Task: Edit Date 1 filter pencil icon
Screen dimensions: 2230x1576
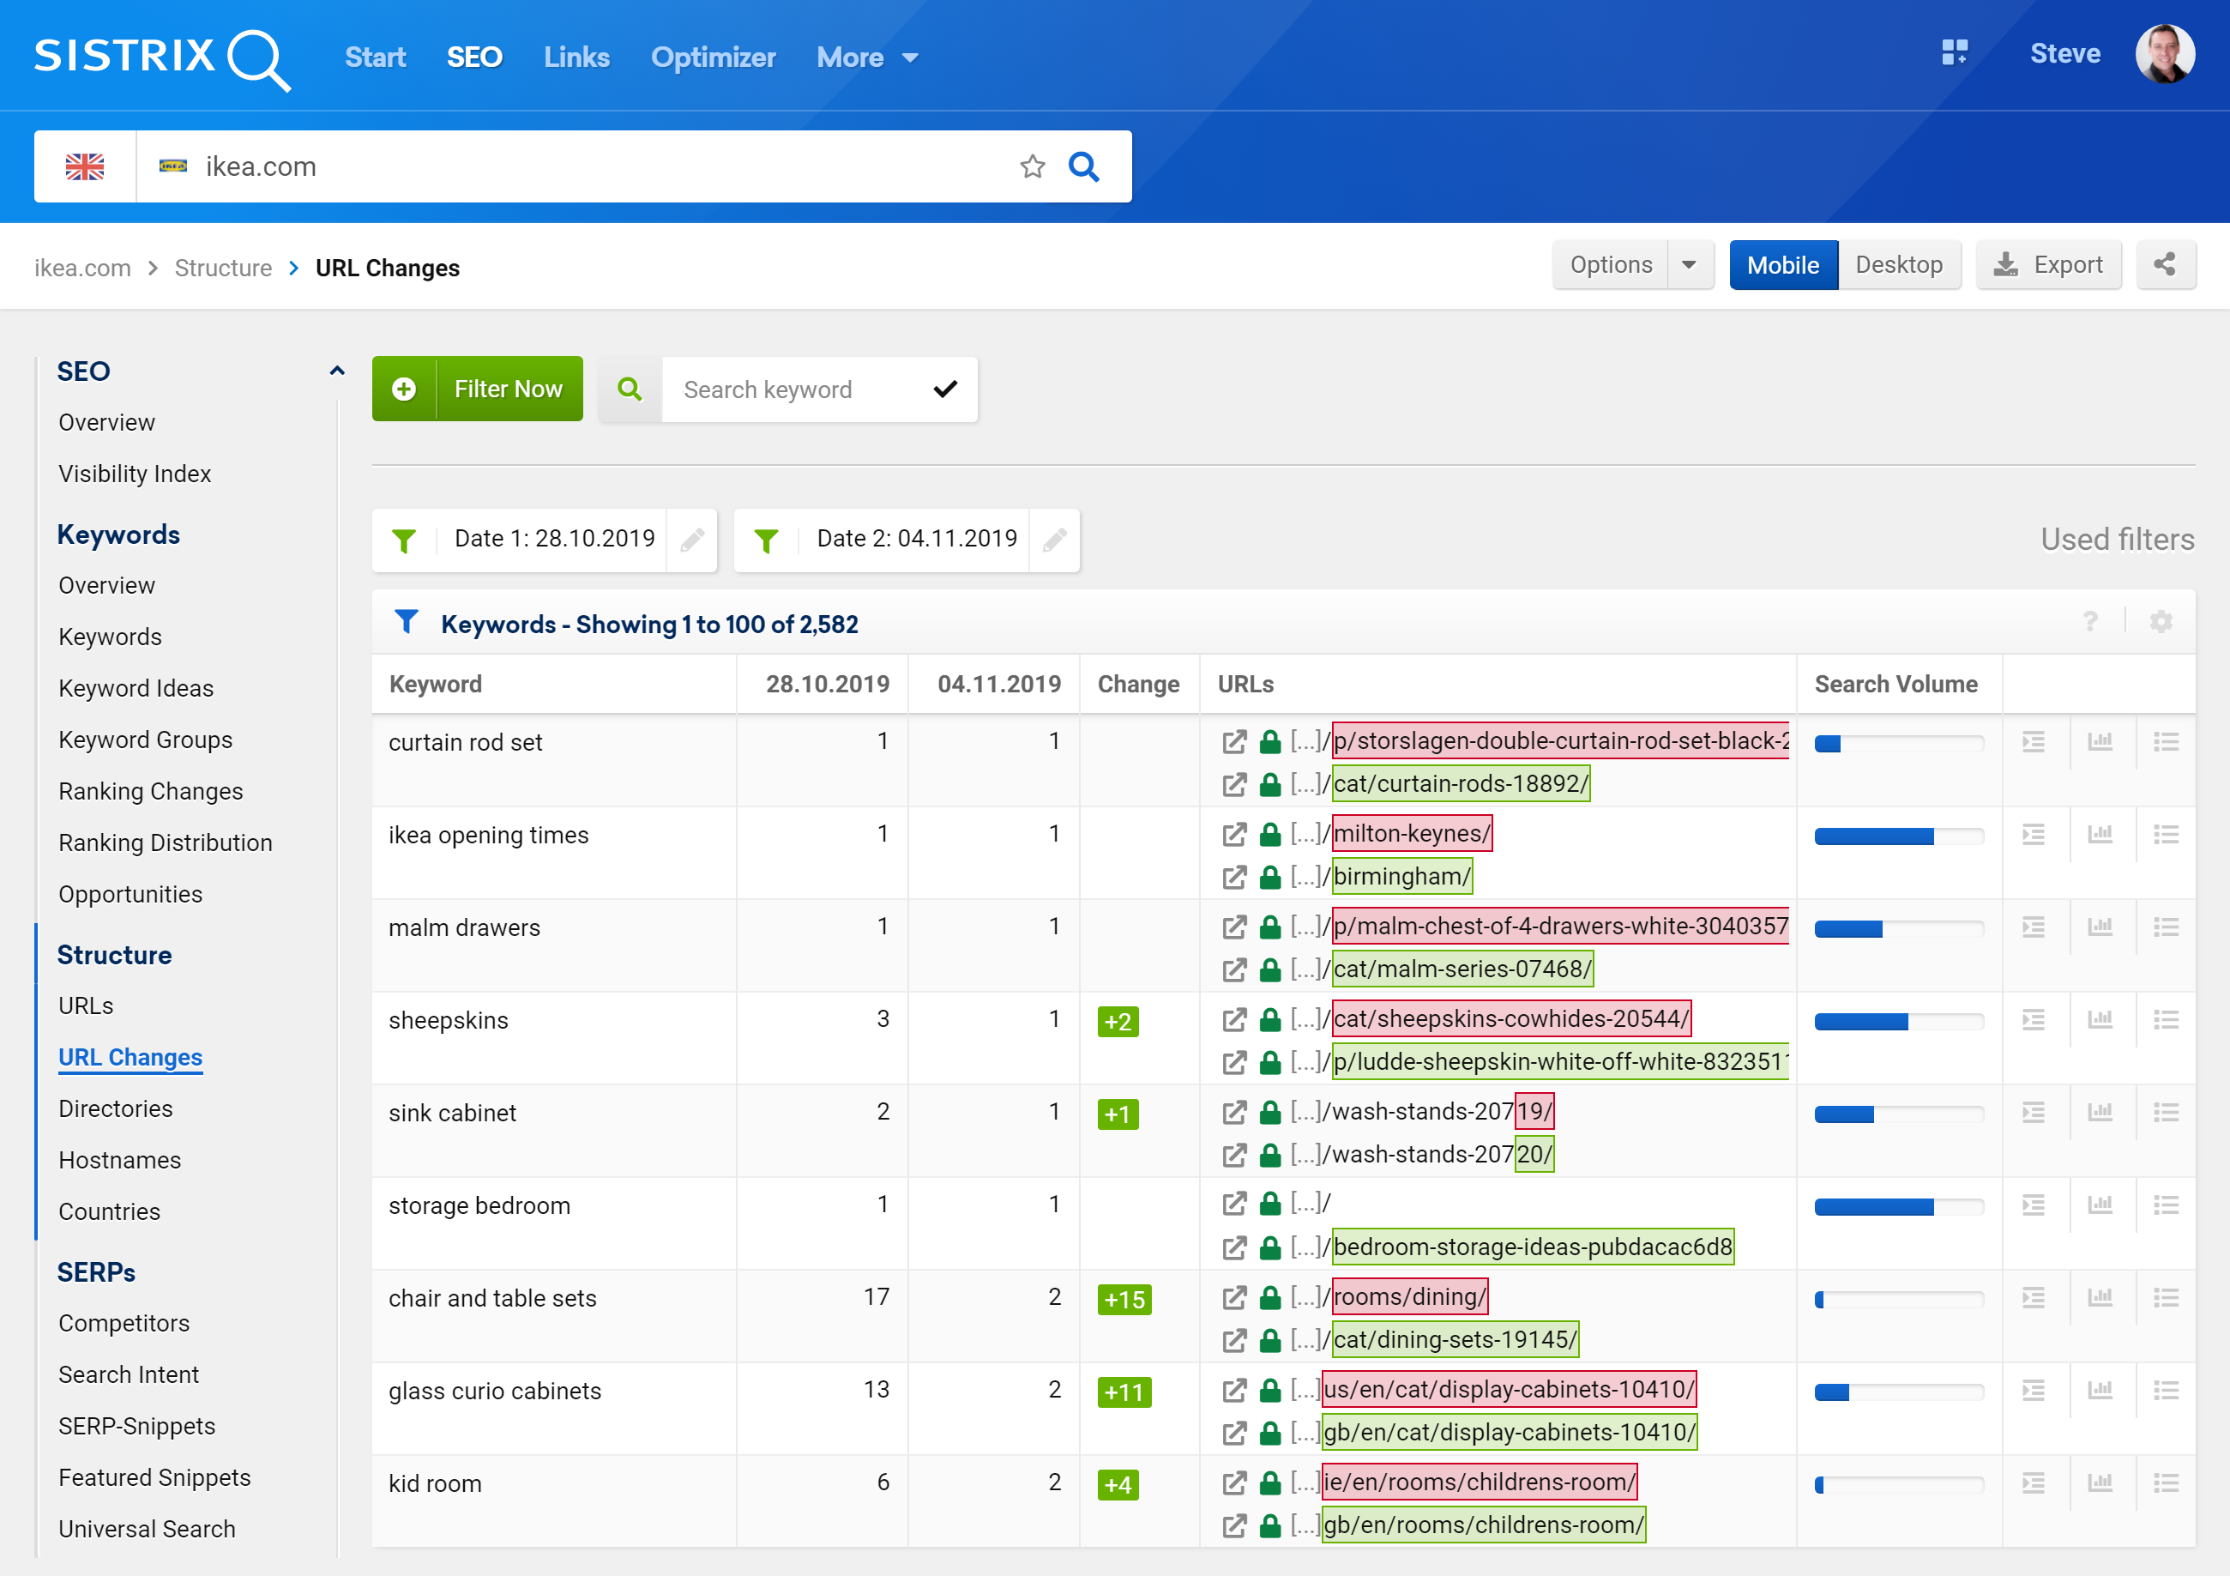Action: point(691,540)
